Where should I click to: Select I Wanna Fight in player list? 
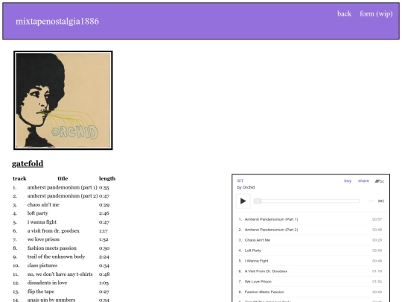(256, 261)
